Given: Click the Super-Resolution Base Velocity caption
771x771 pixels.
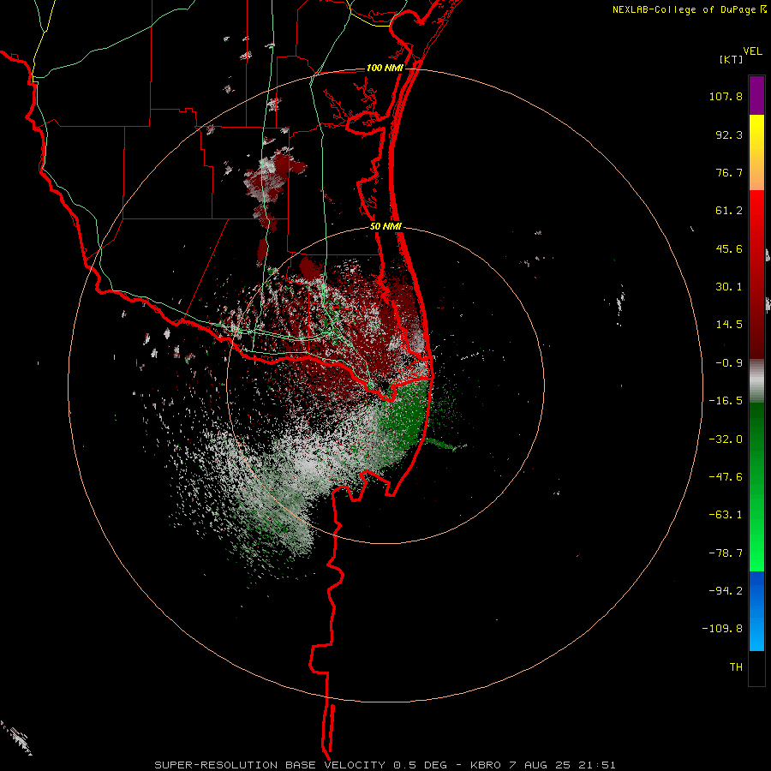Looking at the screenshot, I should 385,765.
